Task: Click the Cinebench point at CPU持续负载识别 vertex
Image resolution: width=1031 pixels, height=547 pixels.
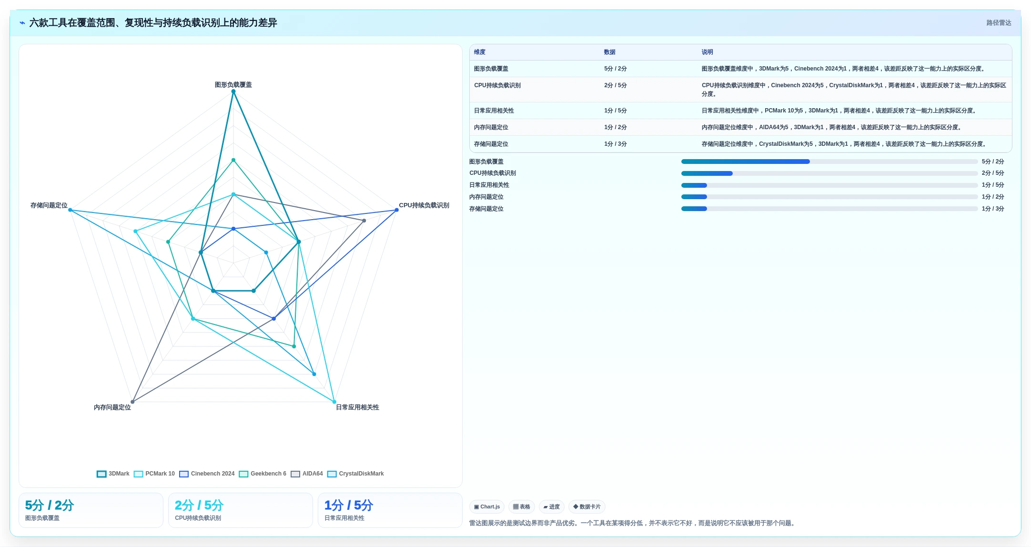Action: 397,210
